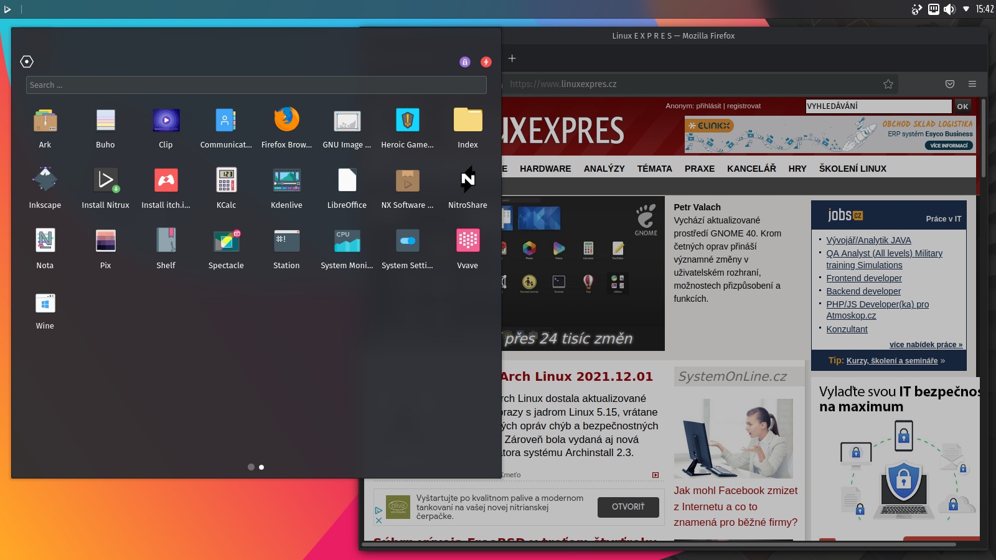Image resolution: width=996 pixels, height=560 pixels.
Task: Open the TÉMATA menu section
Action: [x=654, y=169]
